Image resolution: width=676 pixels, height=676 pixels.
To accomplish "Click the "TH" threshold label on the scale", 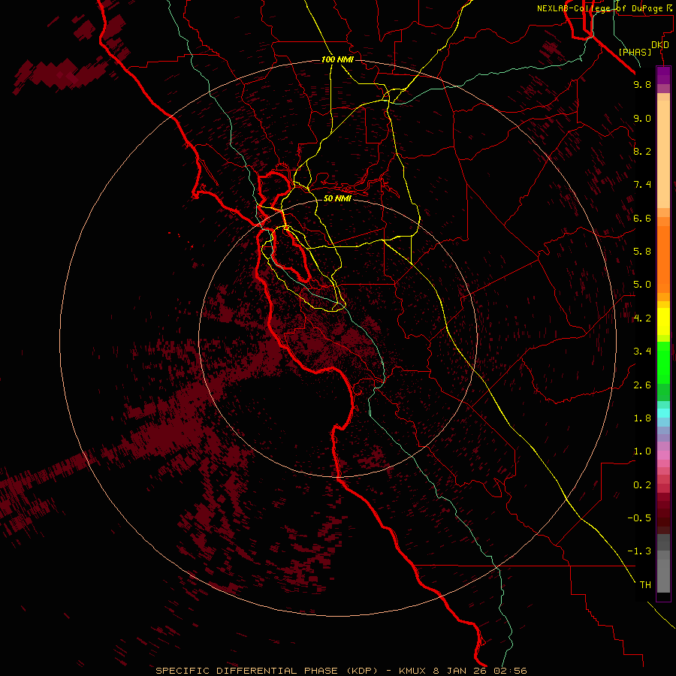I will tap(645, 585).
